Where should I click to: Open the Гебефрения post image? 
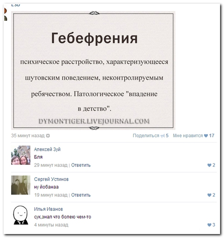(x=93, y=70)
